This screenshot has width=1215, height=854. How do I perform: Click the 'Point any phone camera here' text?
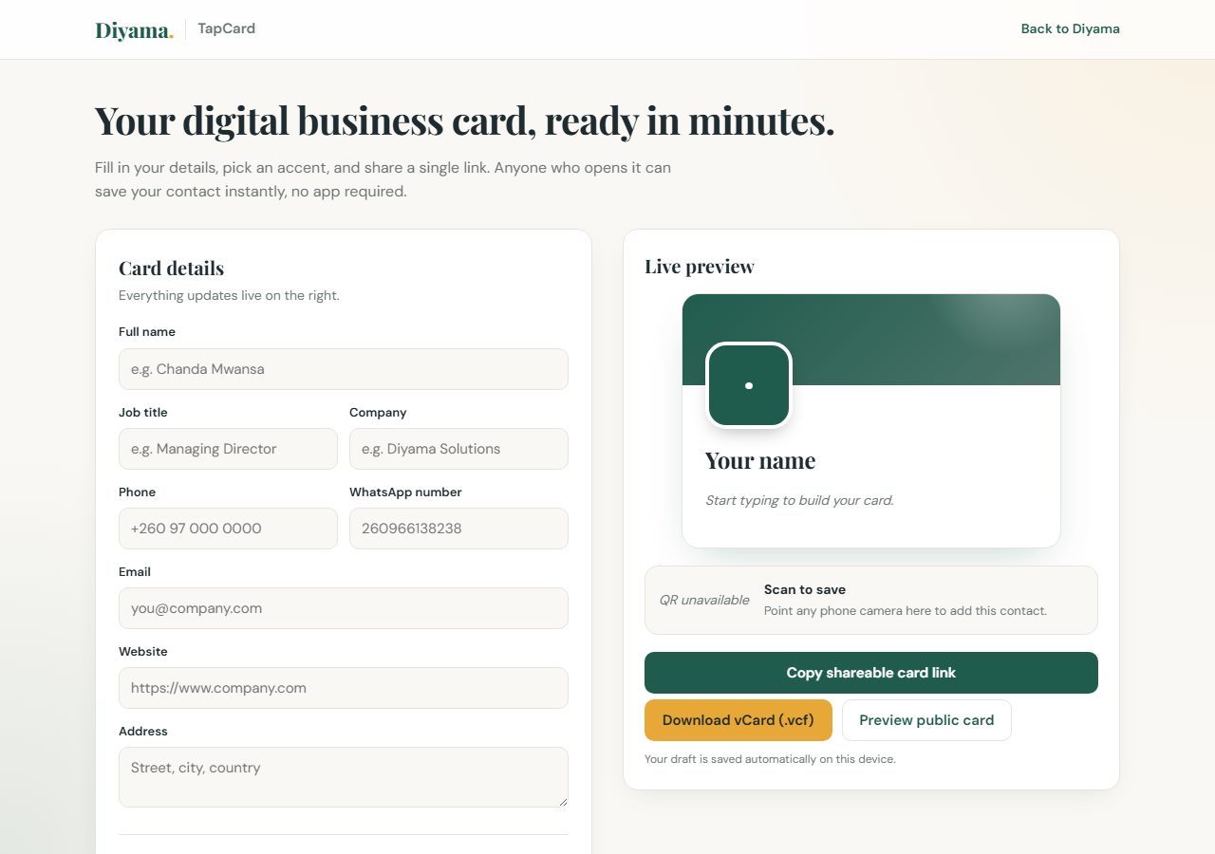[x=906, y=611]
